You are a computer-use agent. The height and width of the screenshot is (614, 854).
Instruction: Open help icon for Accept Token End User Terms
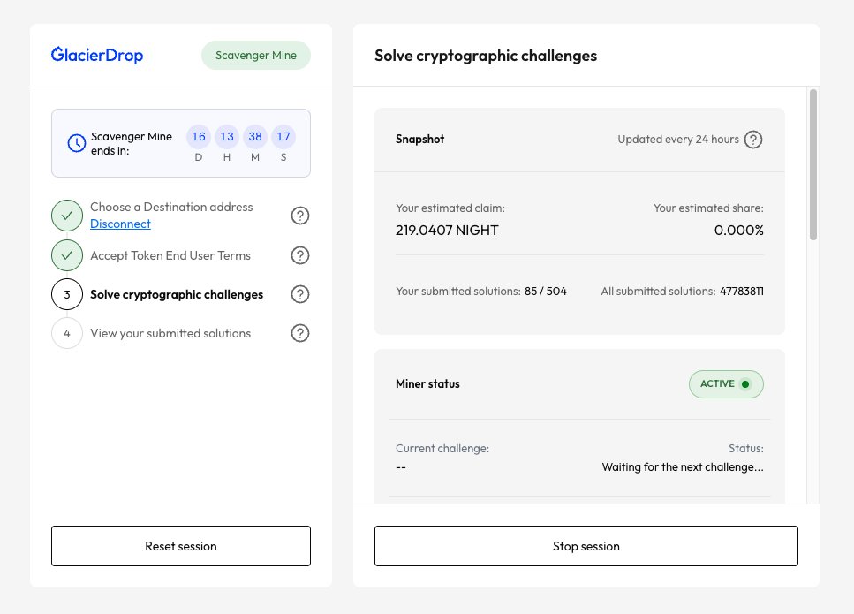tap(300, 255)
